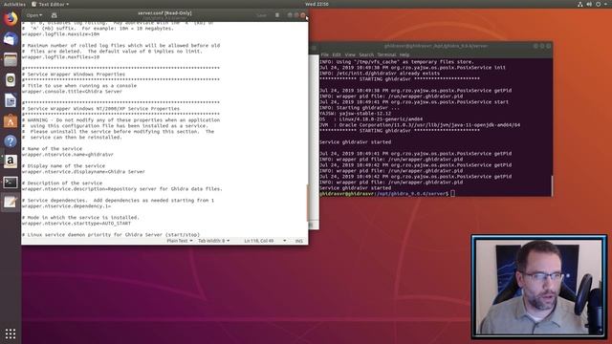Click 'Service ghidraSvr started' middle Terminal line

pyautogui.click(x=355, y=142)
